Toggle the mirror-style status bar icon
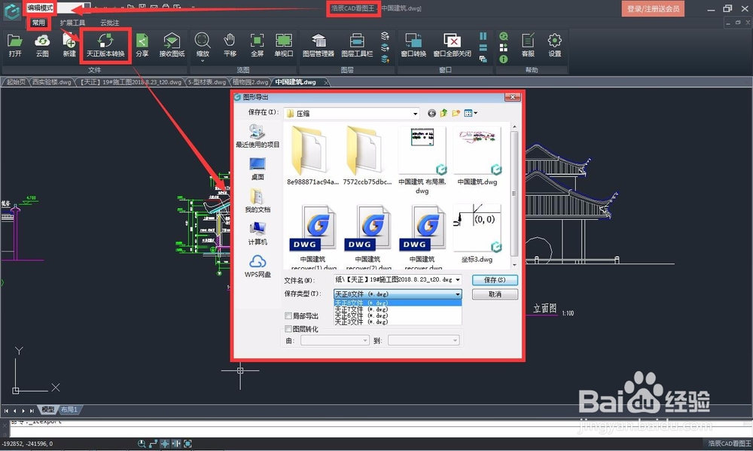This screenshot has width=753, height=451. click(175, 443)
